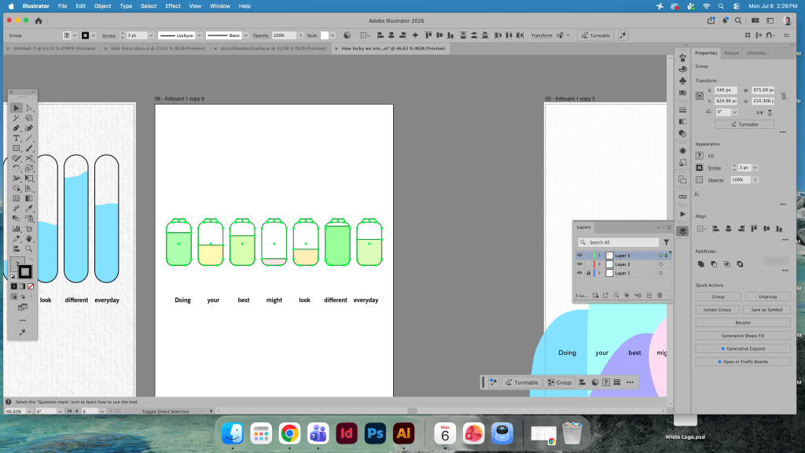The image size is (805, 453).
Task: Open the Effect menu
Action: [172, 6]
